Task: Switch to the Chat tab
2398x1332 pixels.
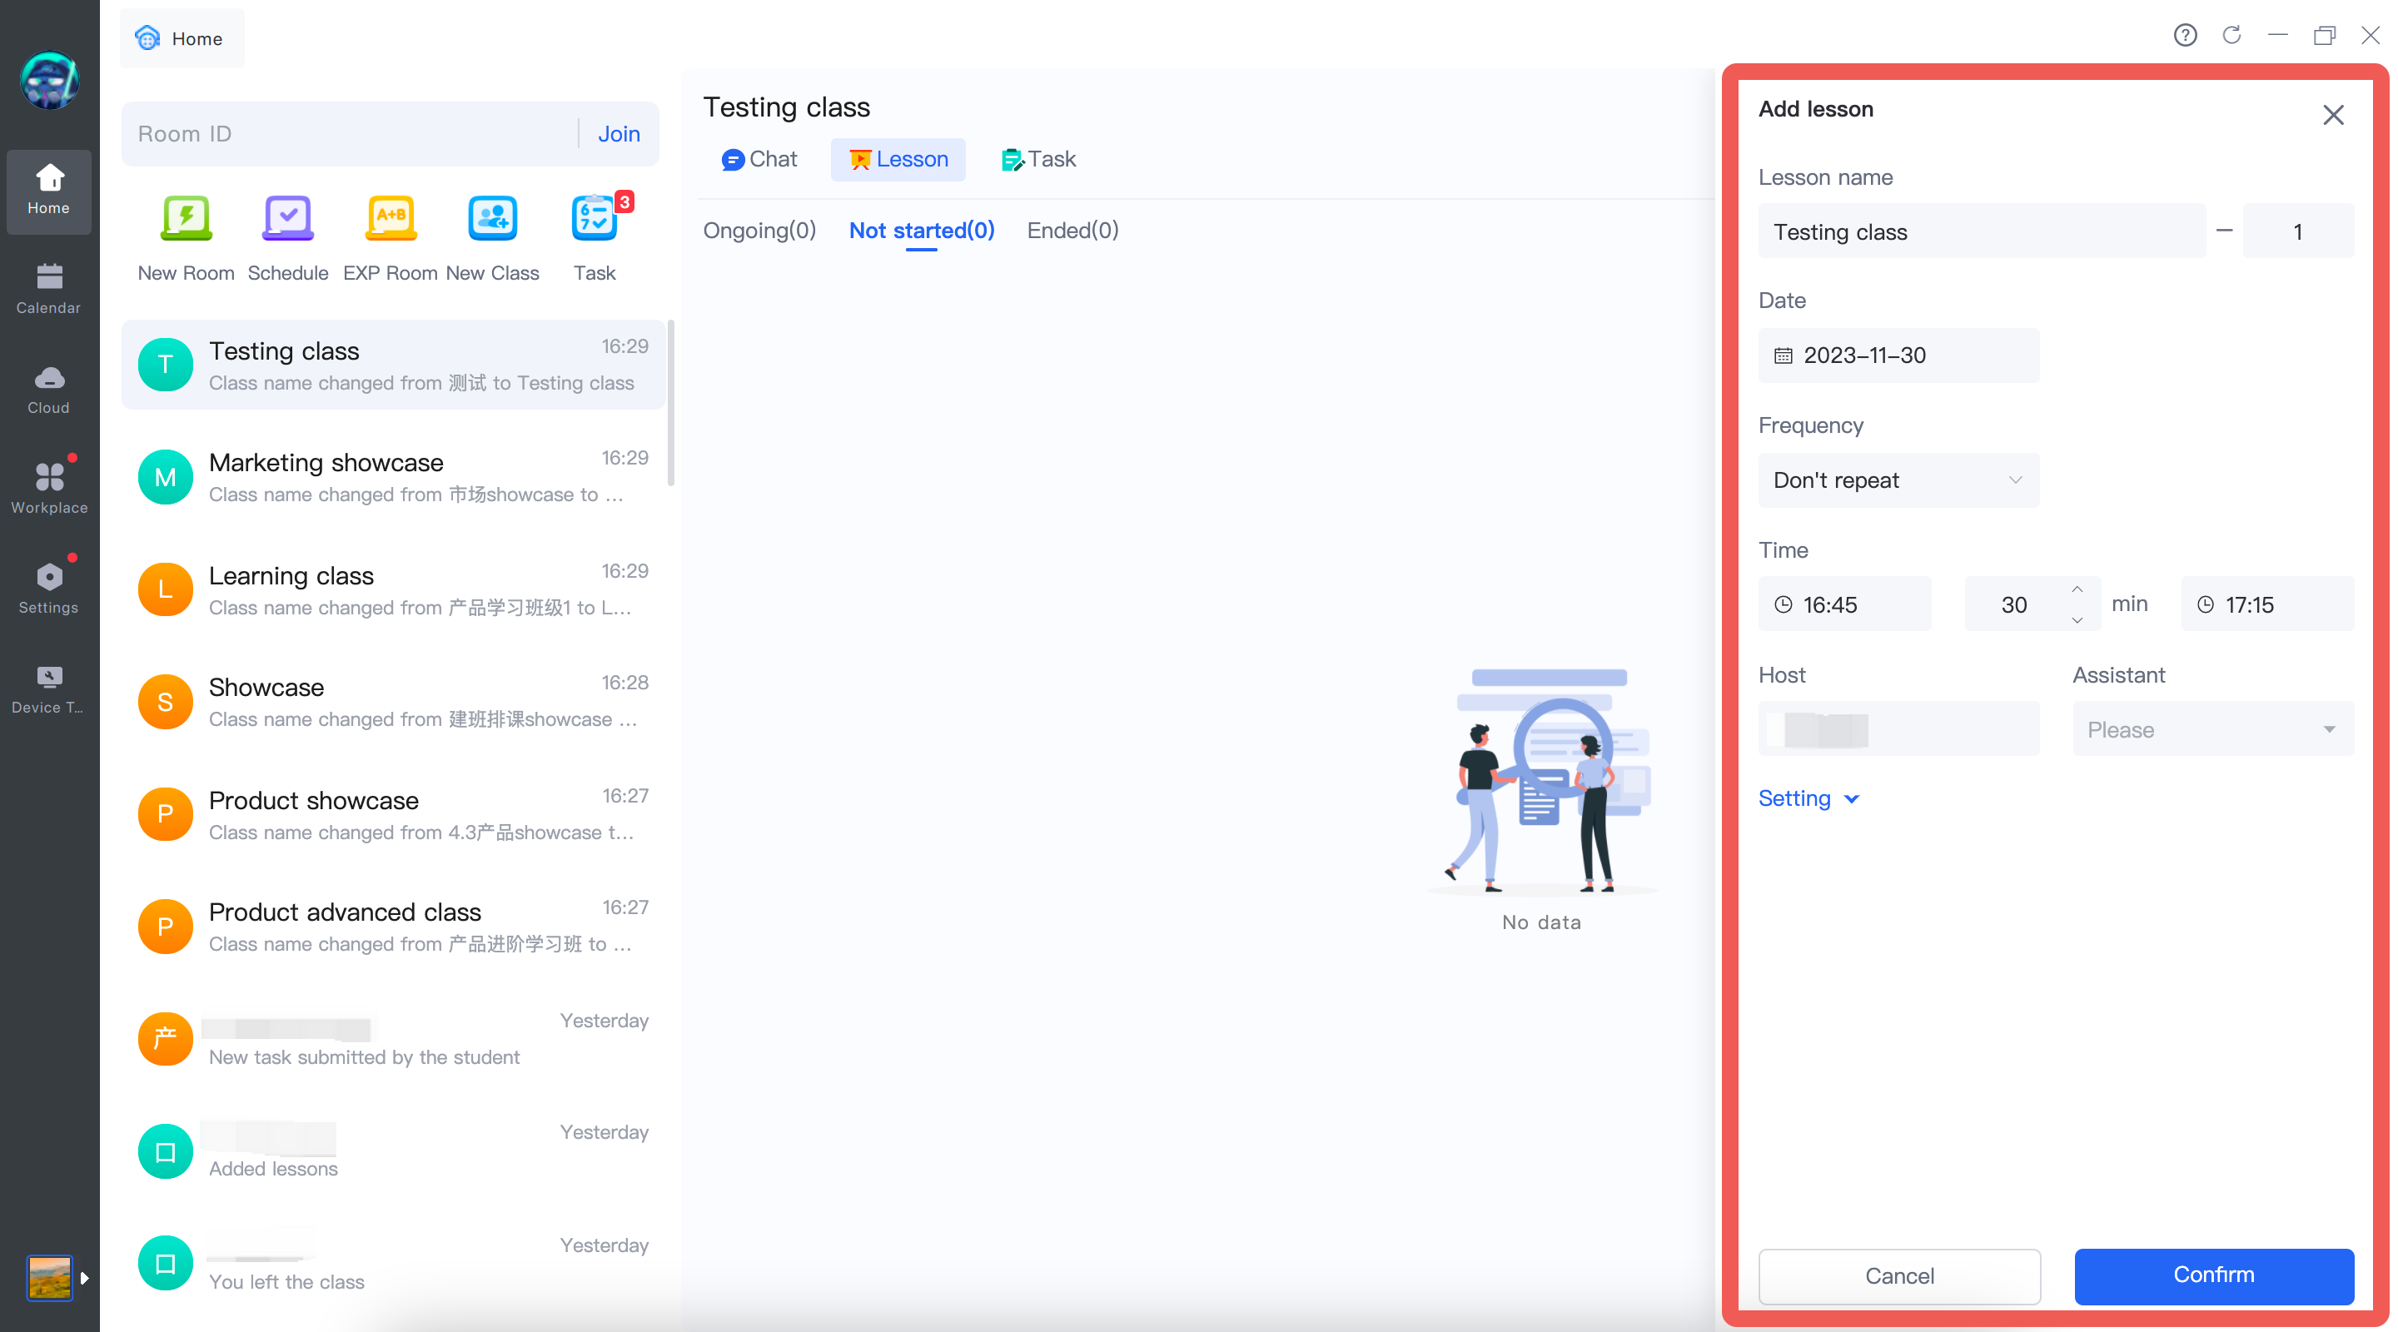Action: (759, 159)
